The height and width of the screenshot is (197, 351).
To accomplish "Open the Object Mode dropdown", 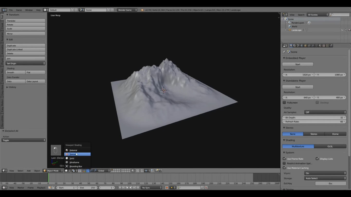I will tap(53, 171).
